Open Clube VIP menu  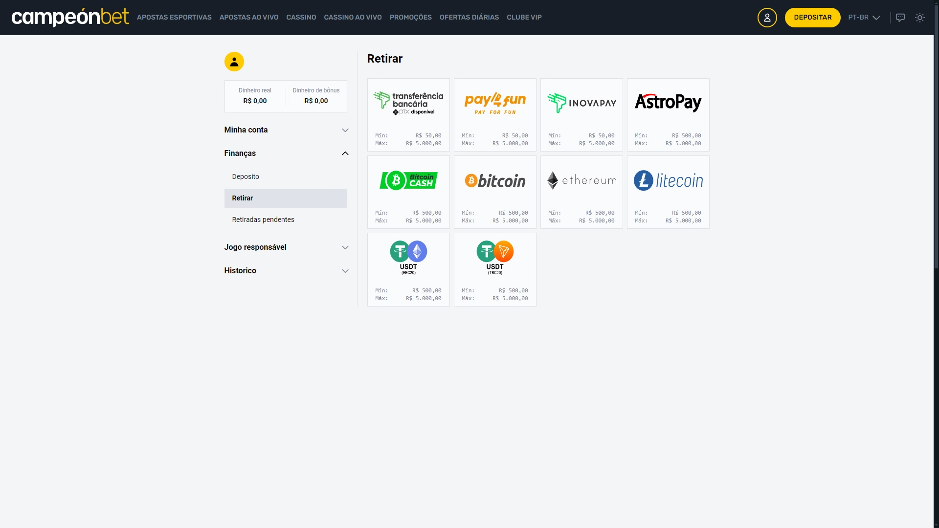524,18
